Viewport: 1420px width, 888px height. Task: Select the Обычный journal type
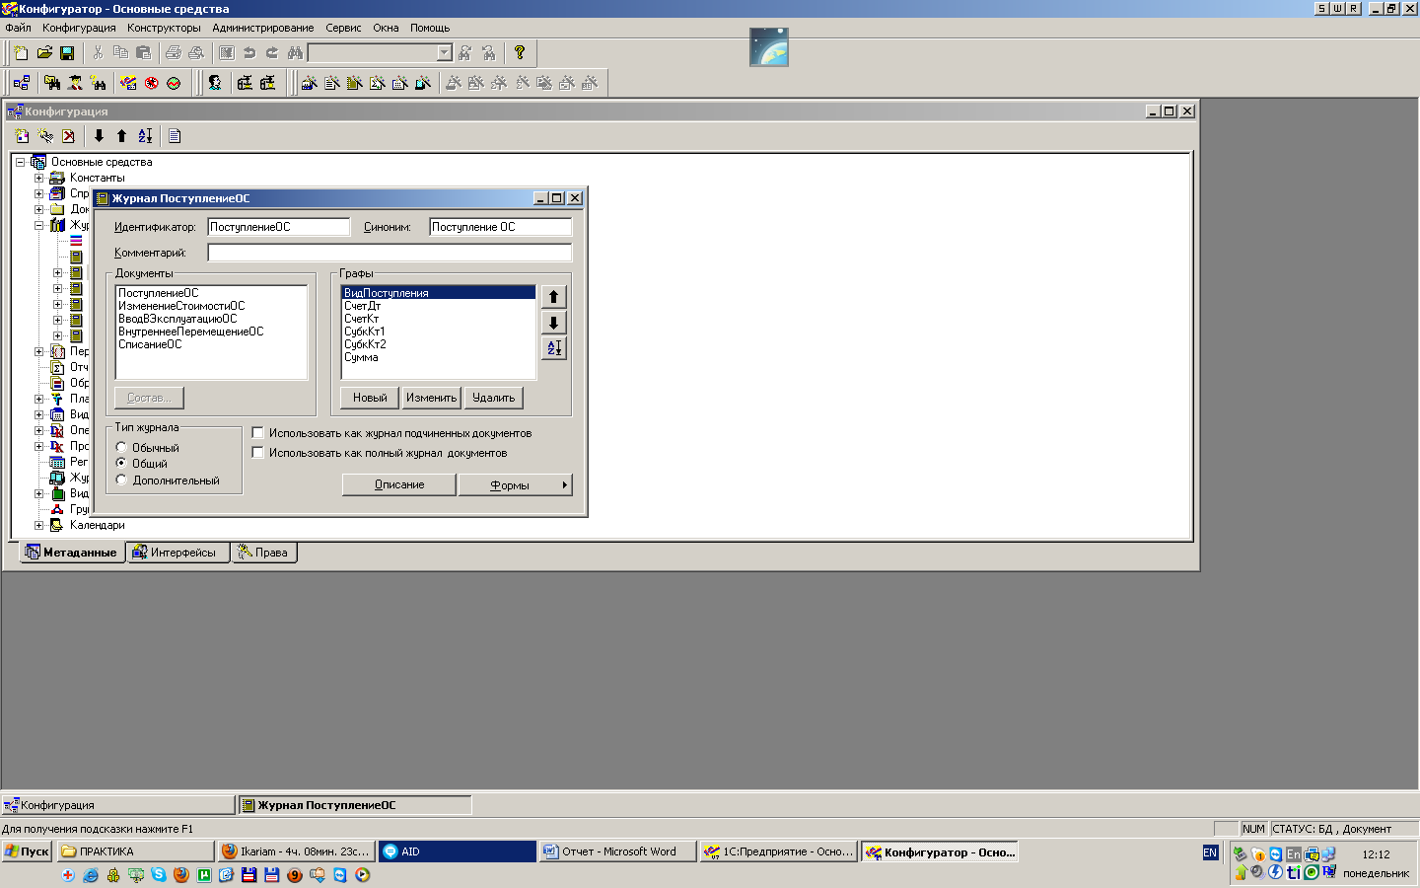pyautogui.click(x=121, y=447)
